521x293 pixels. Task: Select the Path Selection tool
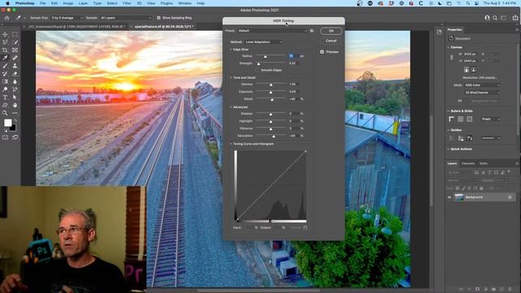(x=15, y=98)
